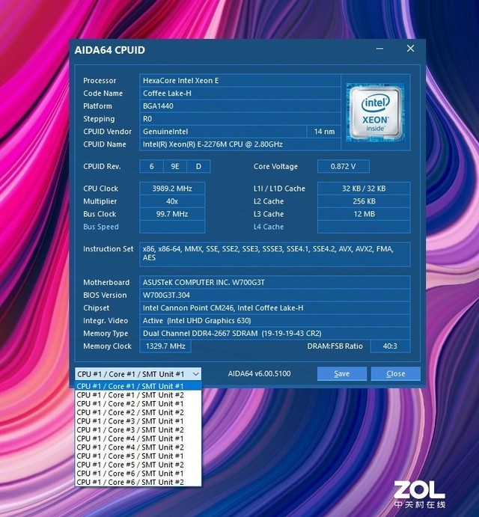The width and height of the screenshot is (479, 517).
Task: Click the Instruction Set list text
Action: (275, 254)
